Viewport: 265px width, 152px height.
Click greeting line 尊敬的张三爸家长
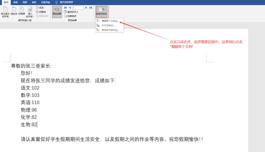31,66
